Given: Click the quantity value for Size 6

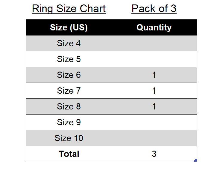Looking at the screenshot, I should click(x=154, y=75).
